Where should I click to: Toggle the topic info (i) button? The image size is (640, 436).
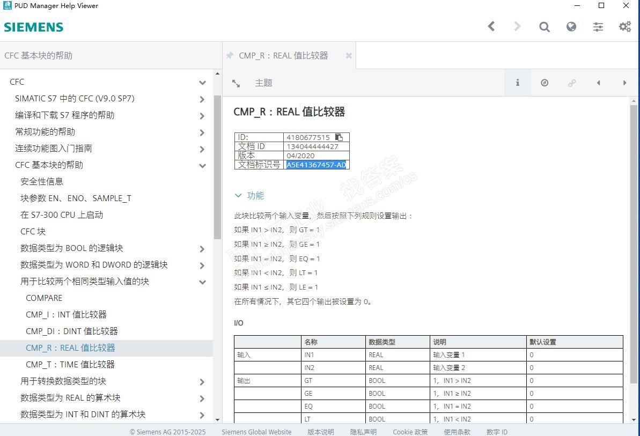click(x=518, y=83)
